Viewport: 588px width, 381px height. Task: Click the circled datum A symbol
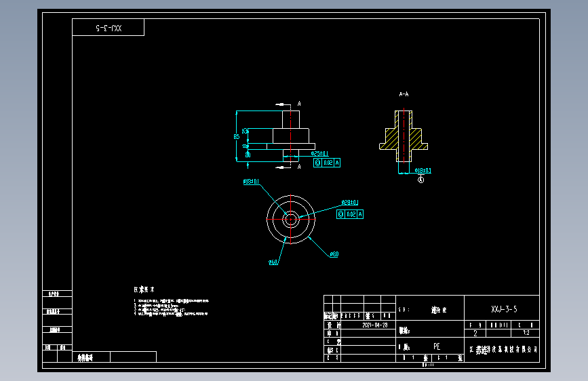[x=420, y=180]
